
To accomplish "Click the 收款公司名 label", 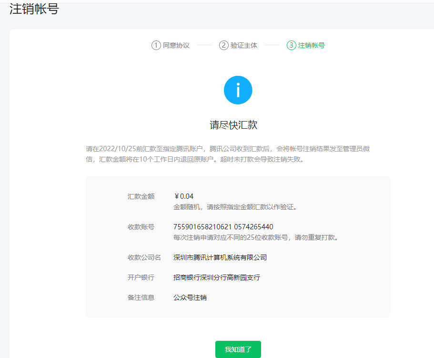I will point(144,257).
